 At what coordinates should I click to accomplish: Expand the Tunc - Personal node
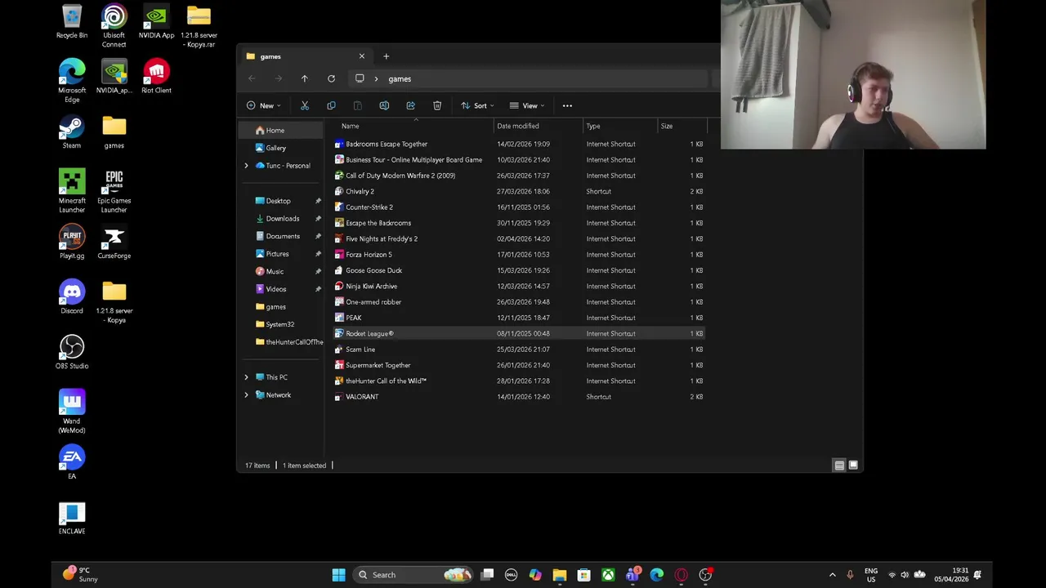click(246, 166)
